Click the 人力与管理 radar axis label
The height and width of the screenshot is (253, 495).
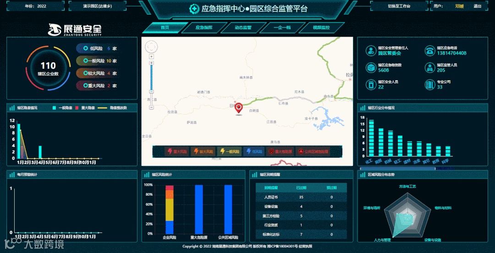(382, 240)
